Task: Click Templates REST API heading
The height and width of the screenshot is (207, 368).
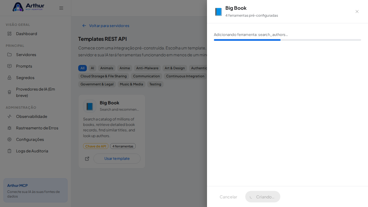Action: click(x=102, y=39)
